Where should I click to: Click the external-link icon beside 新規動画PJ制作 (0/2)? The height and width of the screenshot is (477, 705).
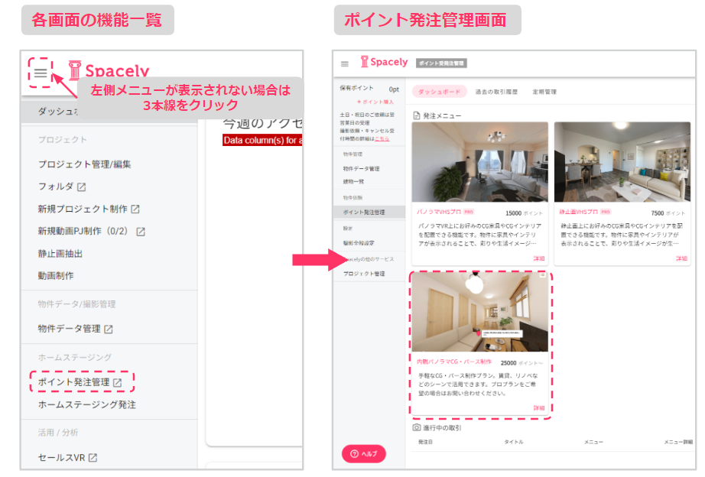141,232
